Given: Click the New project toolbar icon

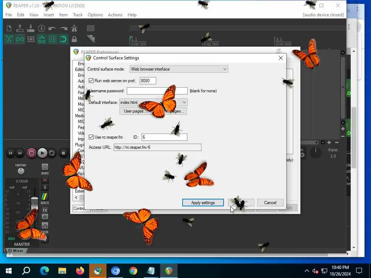Looking at the screenshot, I should pyautogui.click(x=9, y=28).
